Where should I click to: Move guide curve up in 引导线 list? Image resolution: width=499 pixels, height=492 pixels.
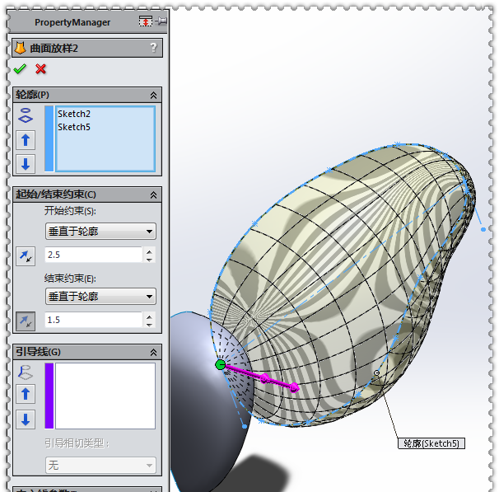[26, 394]
